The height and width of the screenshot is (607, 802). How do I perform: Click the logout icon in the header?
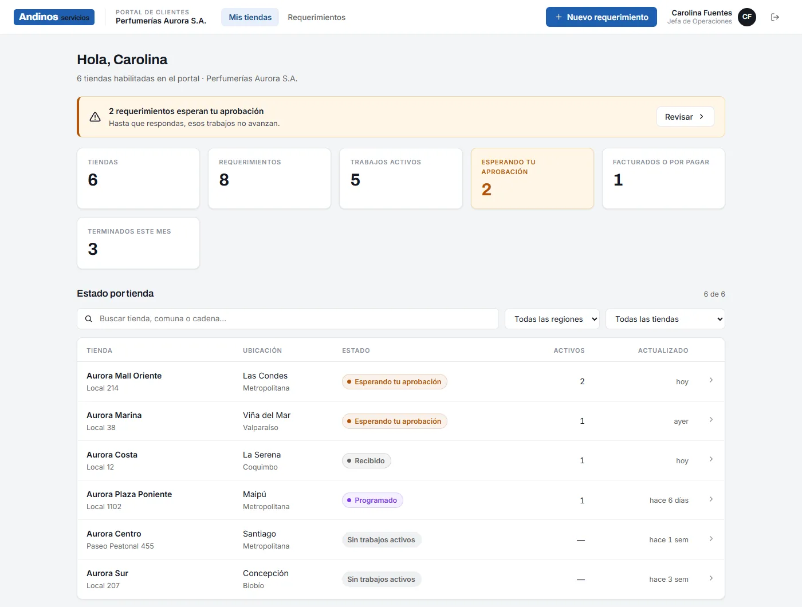775,17
